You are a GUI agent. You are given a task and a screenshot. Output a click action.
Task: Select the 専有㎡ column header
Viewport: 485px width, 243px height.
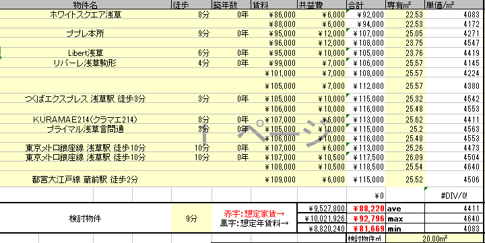406,5
